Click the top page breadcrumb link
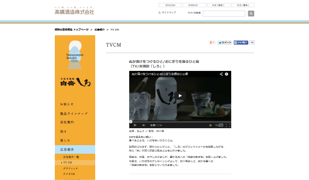This screenshot has width=309, height=180. [x=71, y=30]
